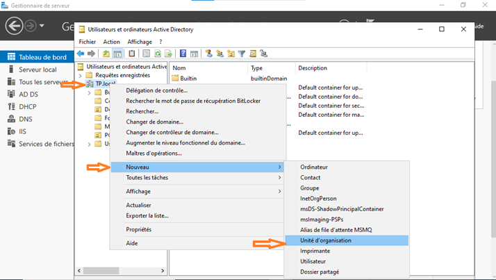Viewport: 496px width, 280px height.
Task: Select Serveur local in Server Manager sidebar
Action: (37, 69)
